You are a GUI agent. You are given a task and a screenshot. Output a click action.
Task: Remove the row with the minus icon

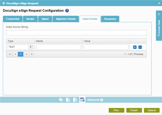coord(140,47)
